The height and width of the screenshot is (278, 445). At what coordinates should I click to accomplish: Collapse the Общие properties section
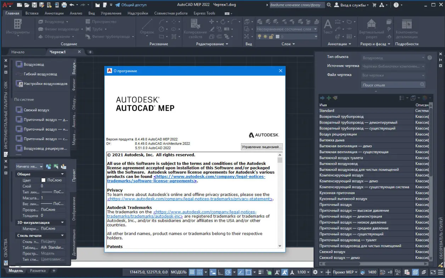click(62, 174)
